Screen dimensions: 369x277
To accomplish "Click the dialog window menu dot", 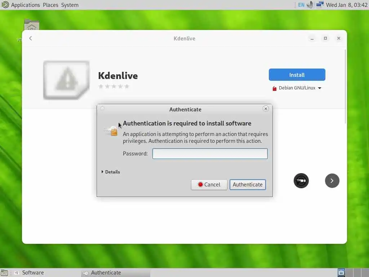I will click(x=102, y=108).
